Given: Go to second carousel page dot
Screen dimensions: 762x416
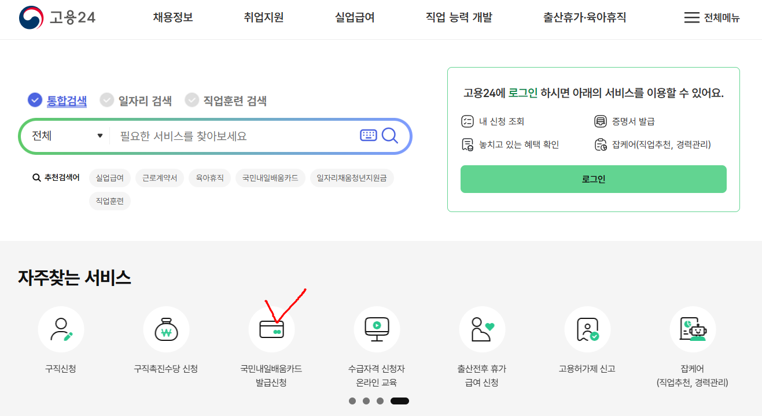Looking at the screenshot, I should [x=366, y=401].
